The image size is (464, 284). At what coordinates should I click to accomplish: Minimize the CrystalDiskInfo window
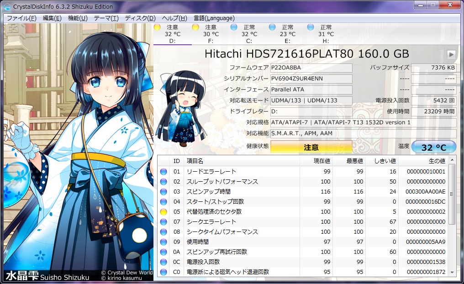click(421, 5)
